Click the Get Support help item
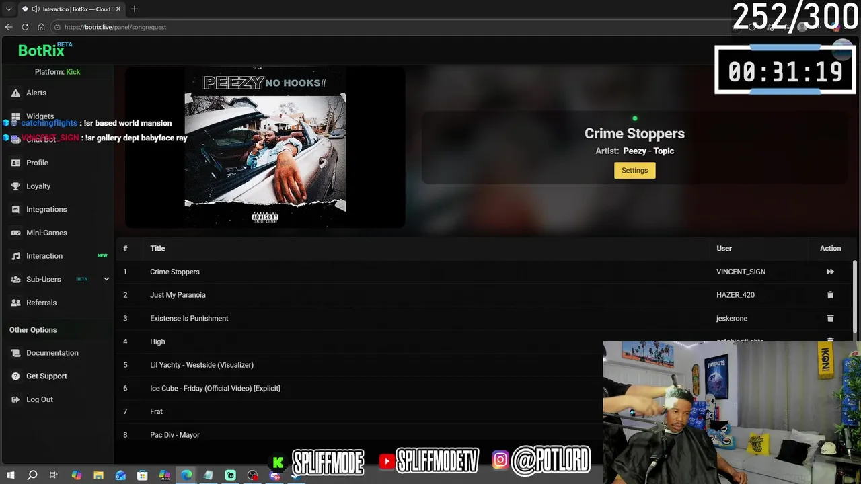This screenshot has width=861, height=484. tap(46, 376)
